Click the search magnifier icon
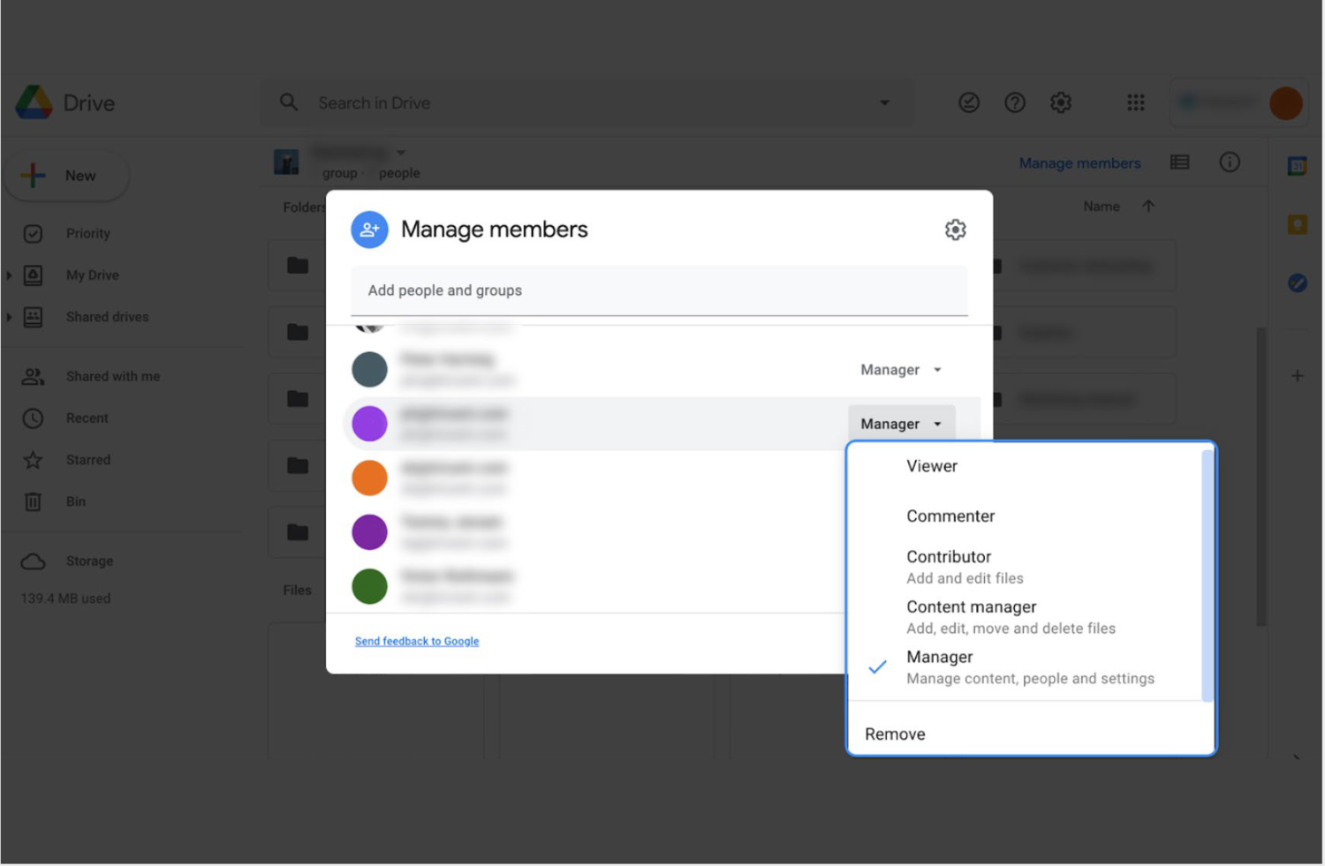1325x866 pixels. click(289, 102)
